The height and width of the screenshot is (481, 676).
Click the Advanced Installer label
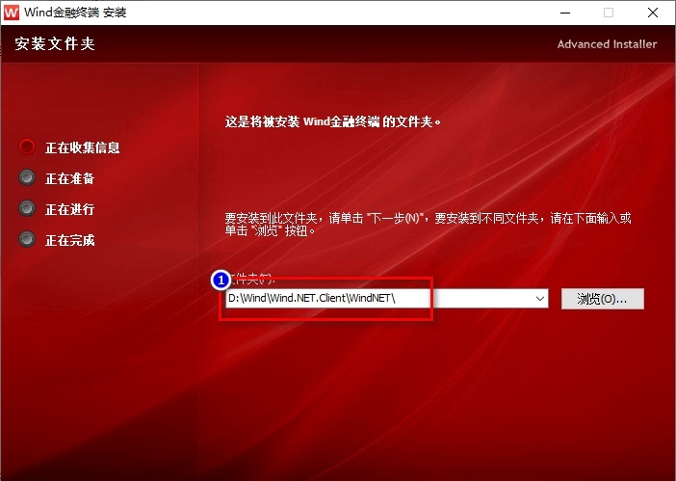click(607, 44)
